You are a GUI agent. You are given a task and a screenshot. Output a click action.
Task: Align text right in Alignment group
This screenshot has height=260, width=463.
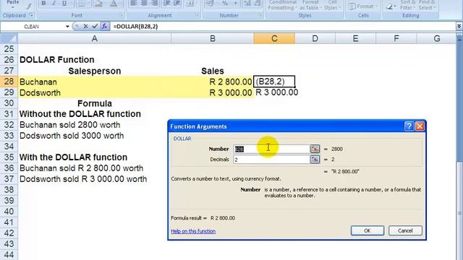(154, 3)
